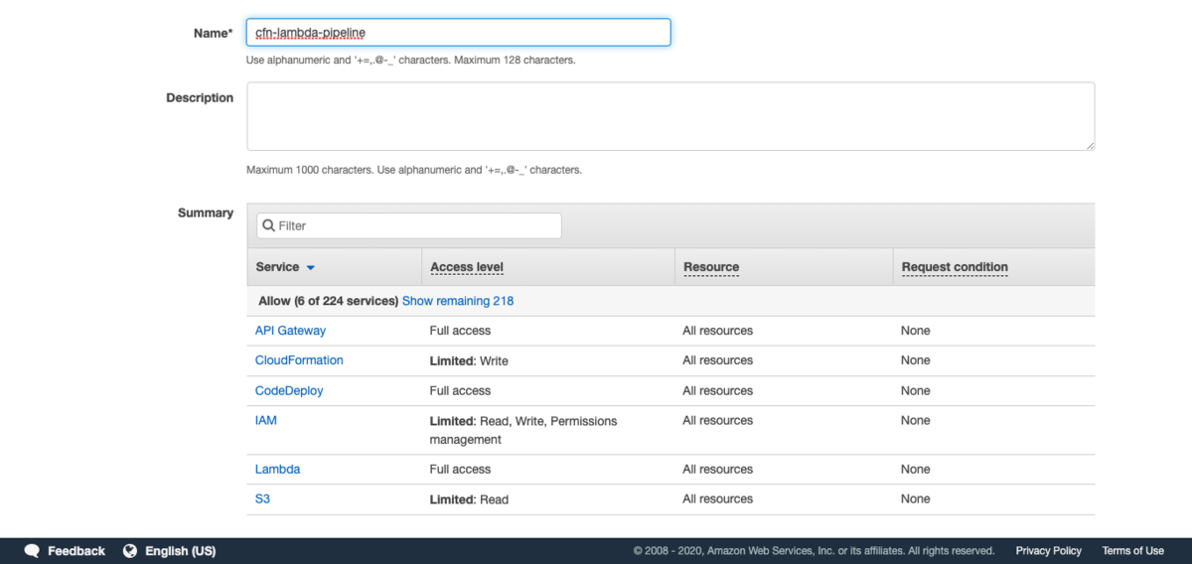The image size is (1192, 564).
Task: Click 'None' condition in CloudFormation row
Action: (x=915, y=360)
